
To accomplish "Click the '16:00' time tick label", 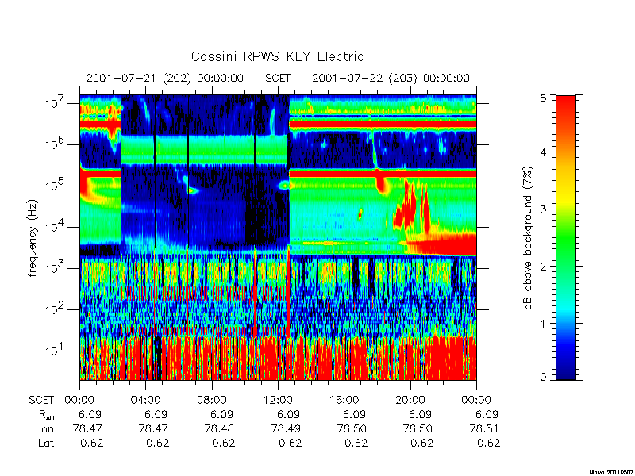I will click(344, 400).
